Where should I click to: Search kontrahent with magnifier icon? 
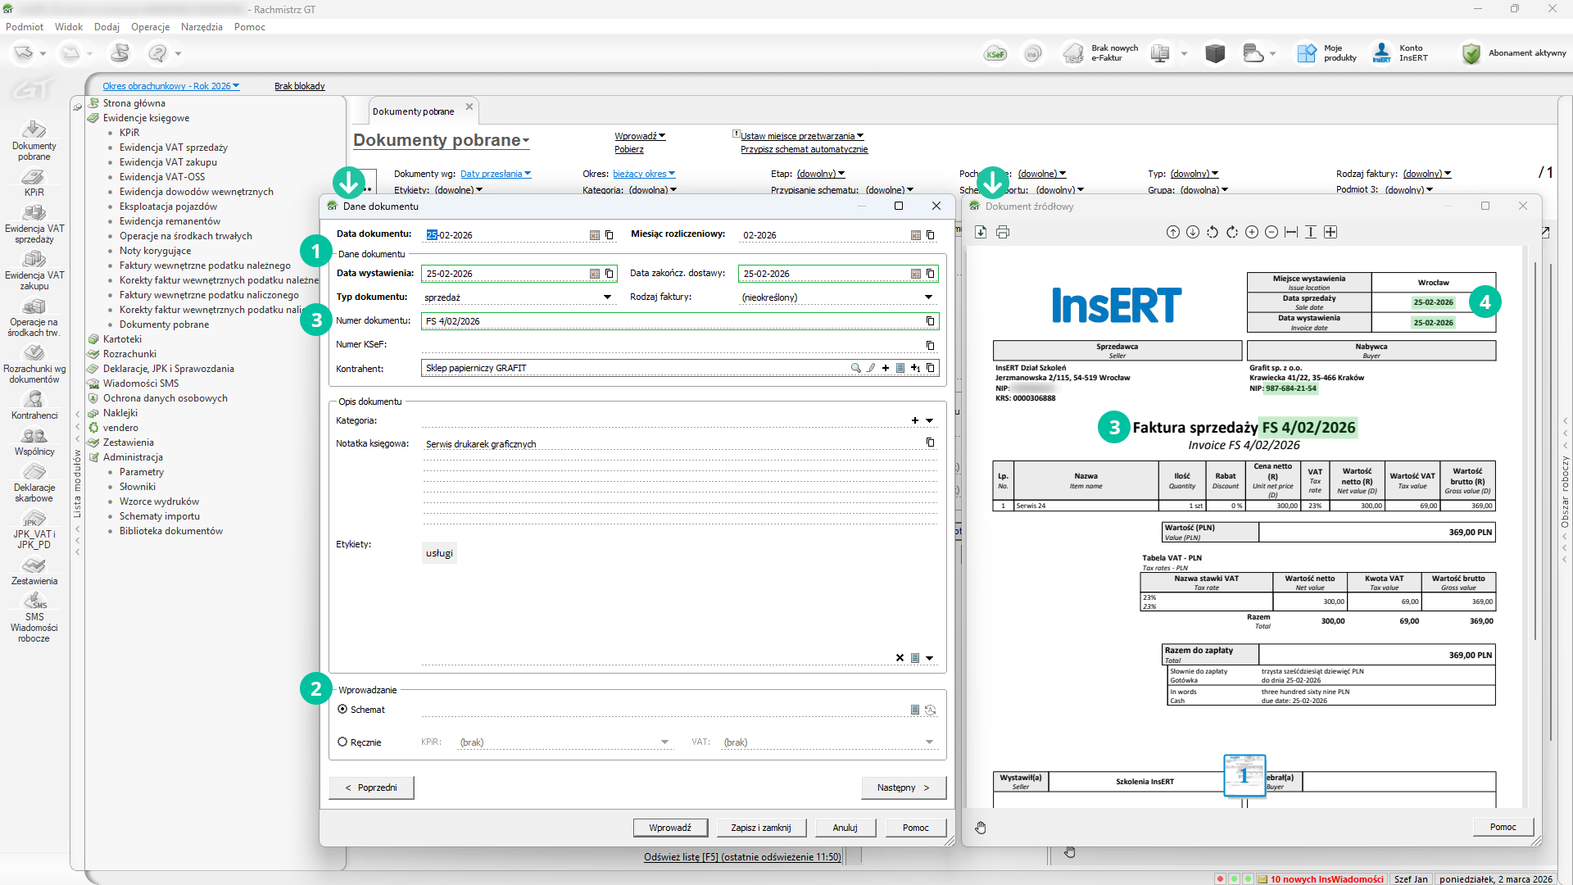855,369
